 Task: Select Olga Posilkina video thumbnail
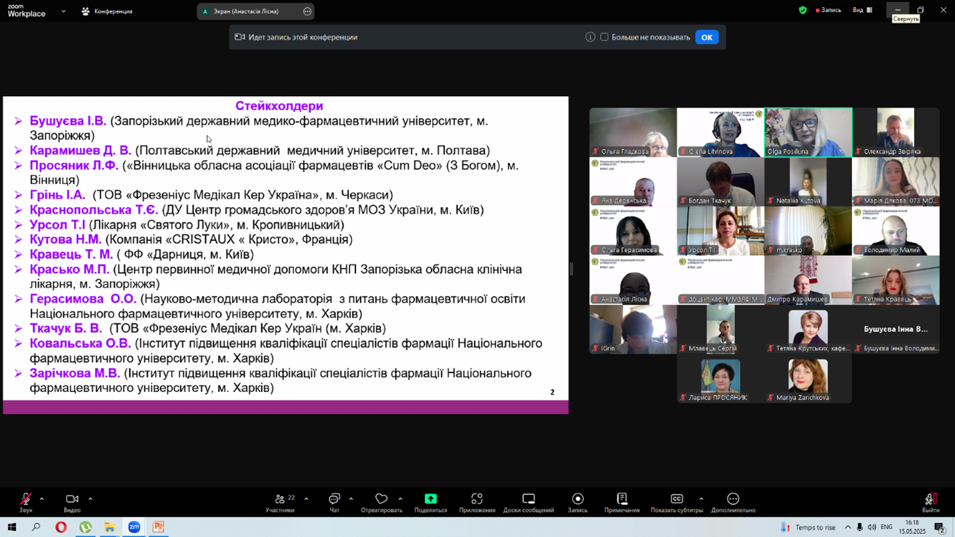[808, 132]
